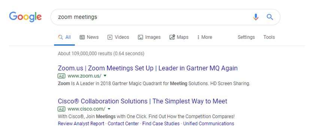Open the Contact Center sitelink
This screenshot has height=135, width=325.
tap(123, 124)
